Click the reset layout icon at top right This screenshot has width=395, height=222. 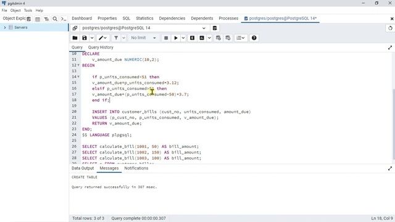tap(390, 28)
